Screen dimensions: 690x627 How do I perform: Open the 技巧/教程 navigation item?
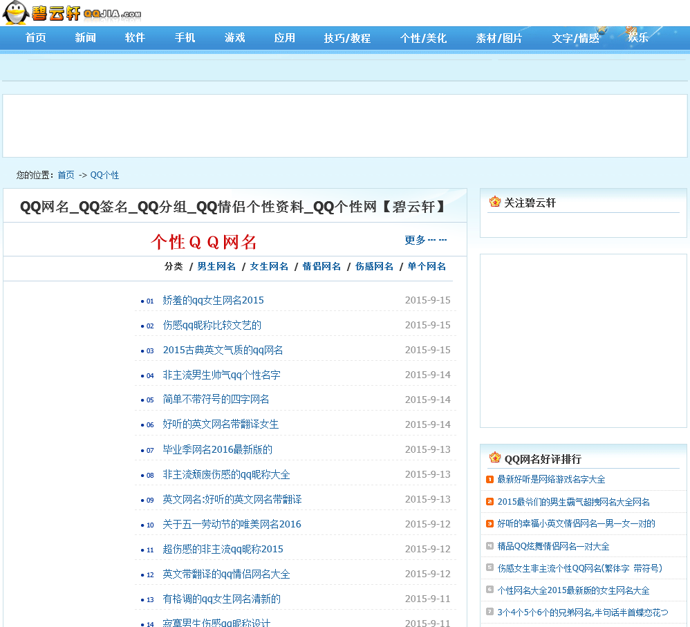click(x=347, y=38)
